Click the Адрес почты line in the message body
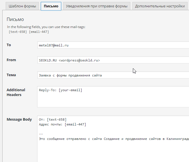The image size is (189, 162). [62, 124]
